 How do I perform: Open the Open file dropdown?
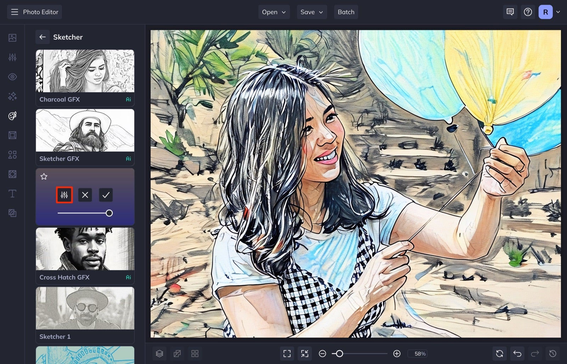click(274, 12)
